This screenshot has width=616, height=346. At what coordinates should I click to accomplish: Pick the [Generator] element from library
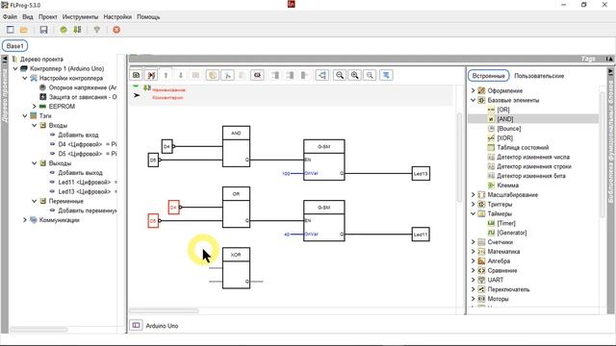[512, 233]
